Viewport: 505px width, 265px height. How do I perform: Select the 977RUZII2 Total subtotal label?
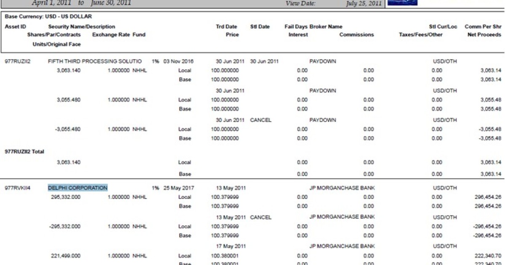point(24,151)
